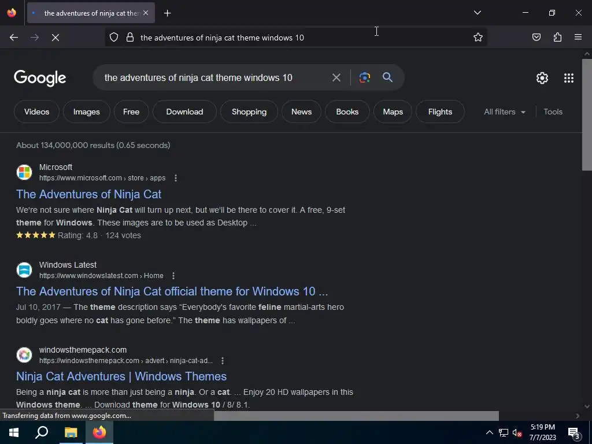Image resolution: width=592 pixels, height=444 pixels.
Task: Switch to Maps results
Action: [393, 112]
